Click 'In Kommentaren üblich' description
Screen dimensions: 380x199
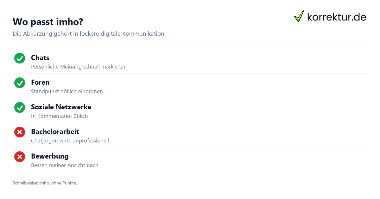click(60, 116)
